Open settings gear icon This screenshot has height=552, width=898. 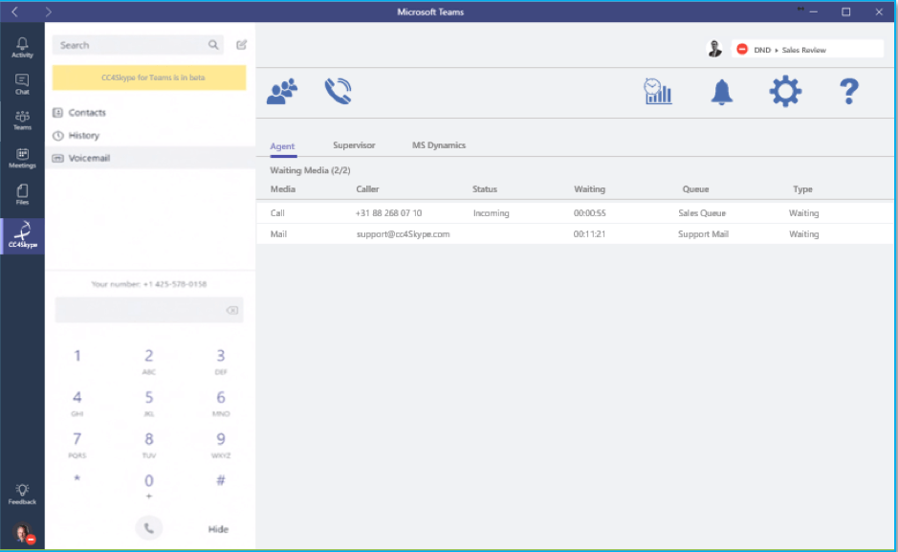785,91
